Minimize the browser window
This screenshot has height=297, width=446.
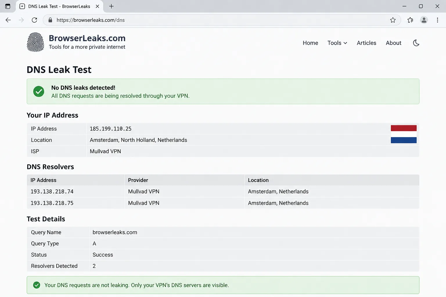[x=404, y=6]
